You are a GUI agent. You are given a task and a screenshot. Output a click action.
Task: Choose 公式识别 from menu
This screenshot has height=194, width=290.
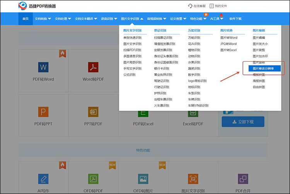(x=130, y=75)
